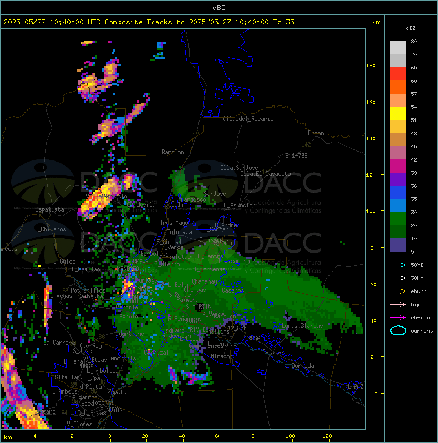Image resolution: width=438 pixels, height=443 pixels.
Task: Click the 'JUNIN' map label
Action: pos(193,320)
